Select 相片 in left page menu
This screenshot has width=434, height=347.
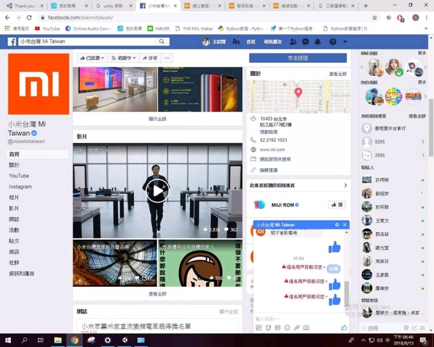pos(14,198)
